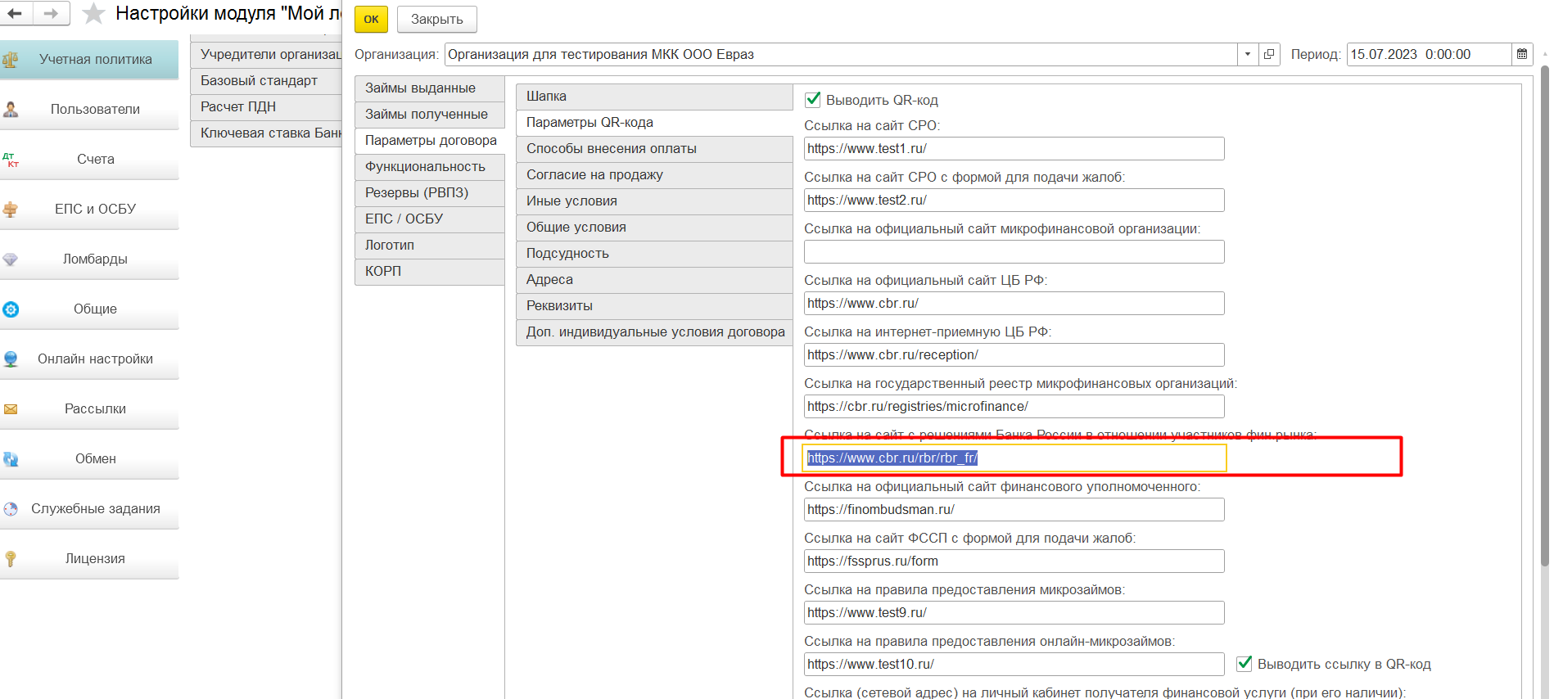Select Резервы (РВПЗ) tab
1554x699 pixels.
[429, 193]
